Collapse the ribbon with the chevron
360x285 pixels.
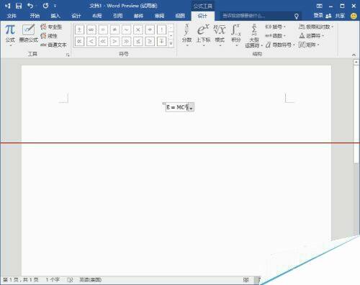pos(354,55)
